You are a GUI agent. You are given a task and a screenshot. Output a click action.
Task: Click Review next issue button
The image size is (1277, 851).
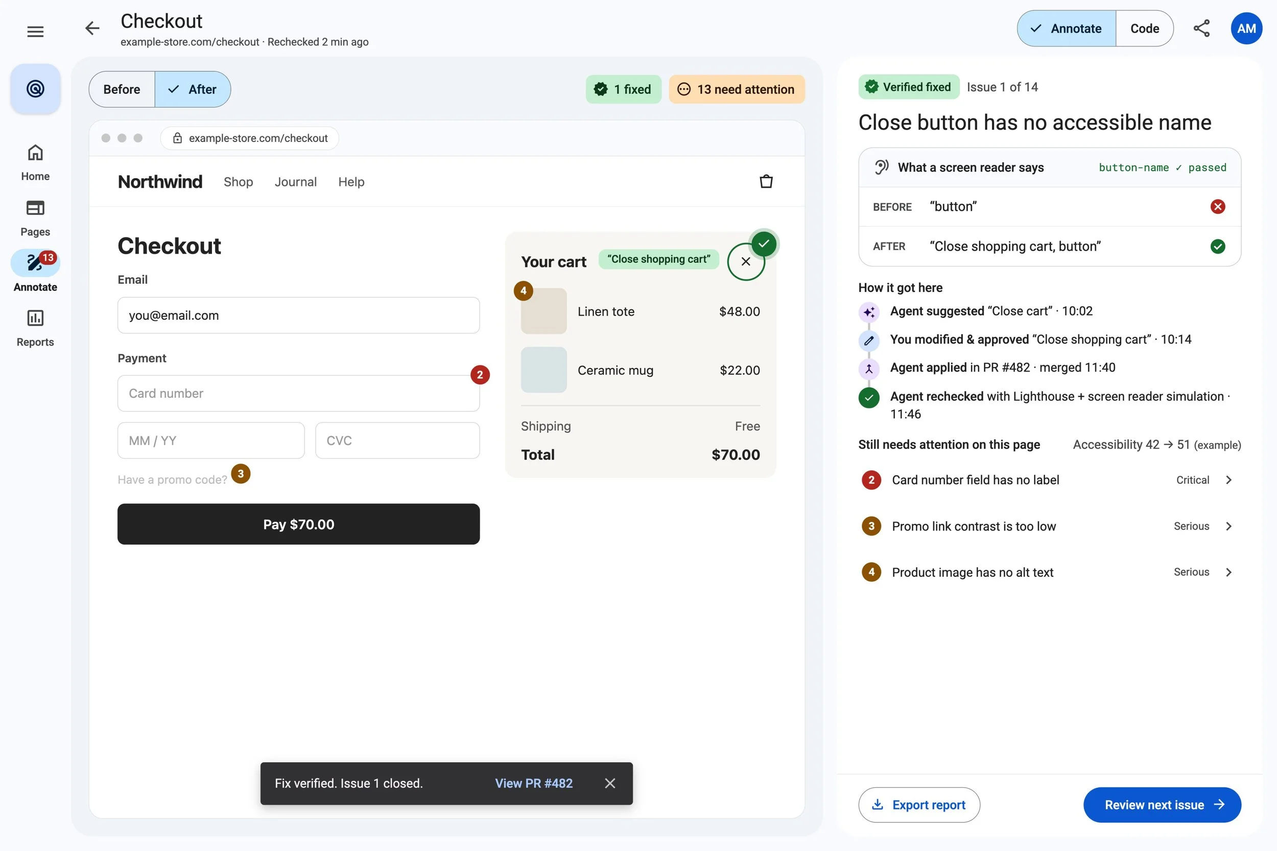(x=1162, y=805)
